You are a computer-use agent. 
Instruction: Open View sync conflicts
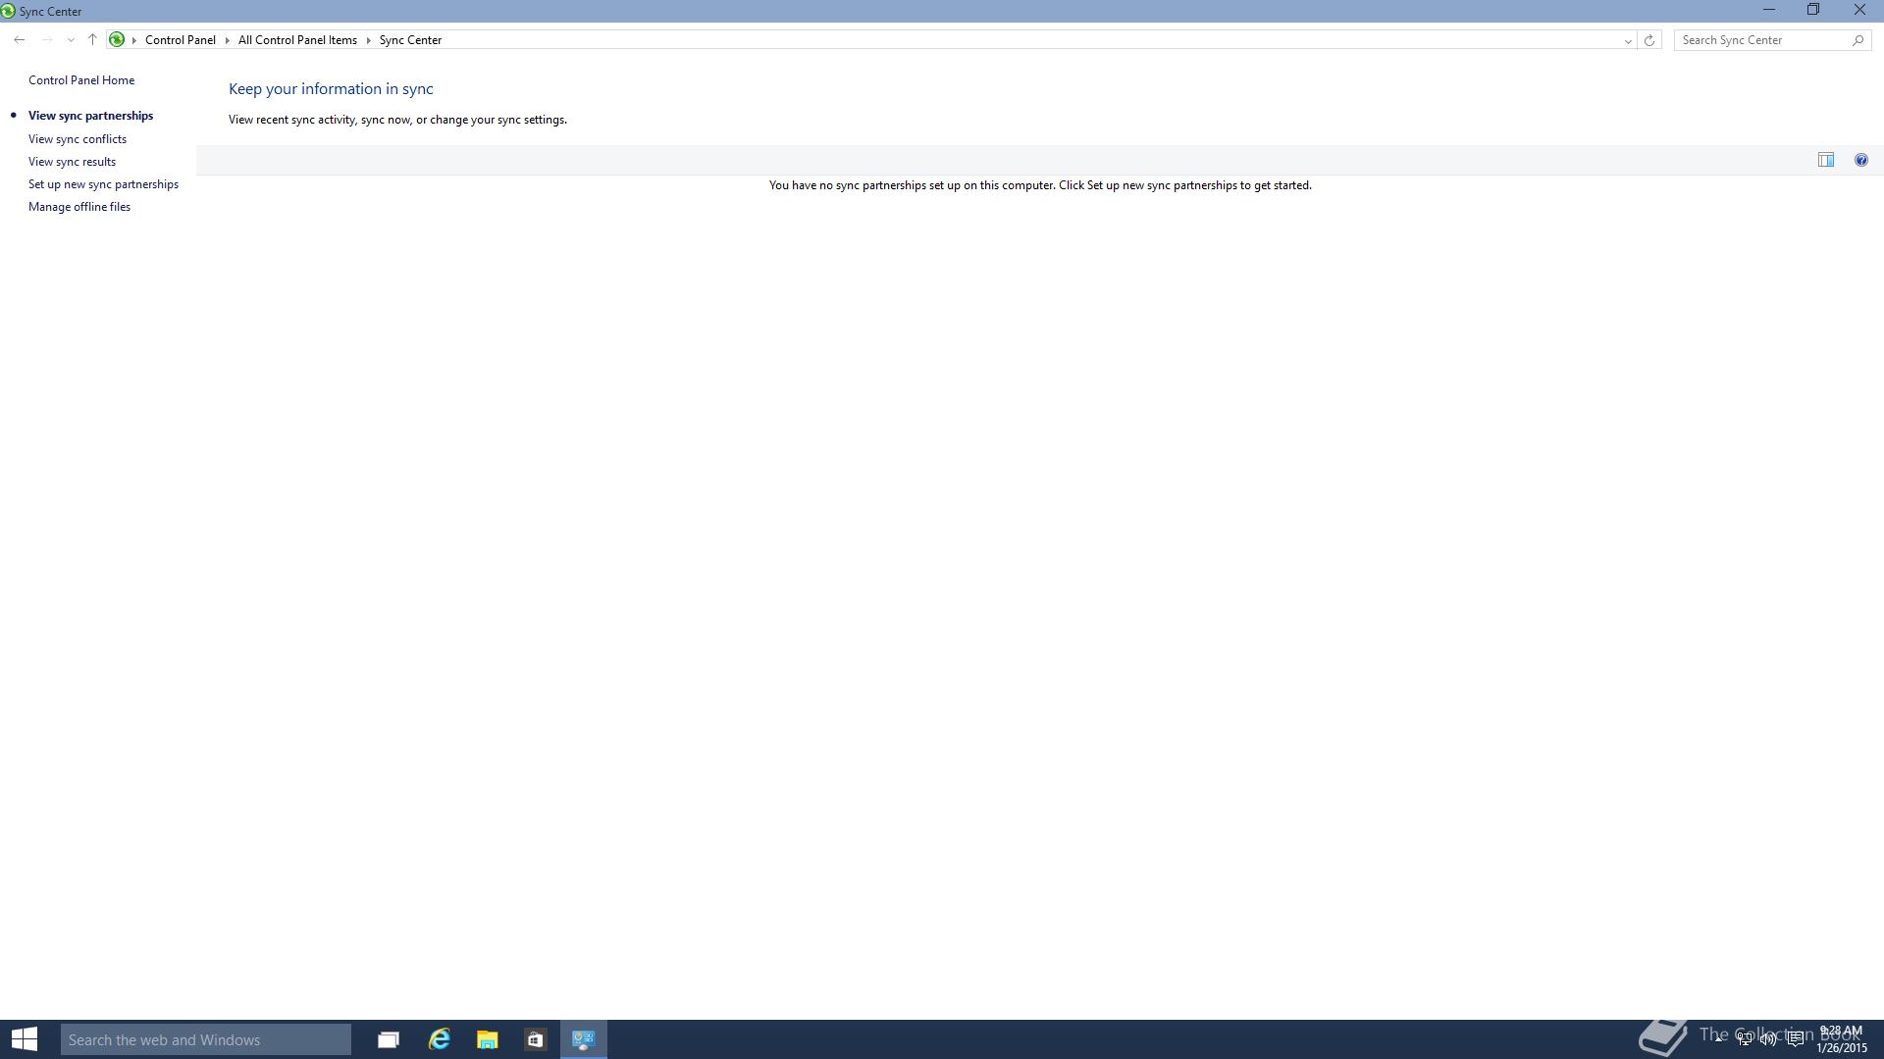click(78, 139)
